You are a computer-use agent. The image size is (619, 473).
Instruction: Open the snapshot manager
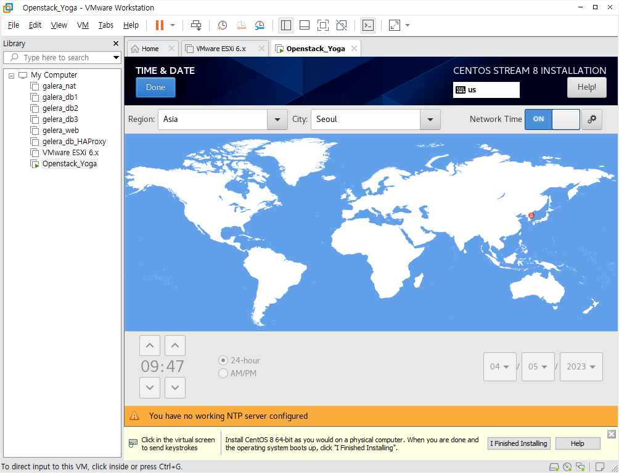coord(260,25)
